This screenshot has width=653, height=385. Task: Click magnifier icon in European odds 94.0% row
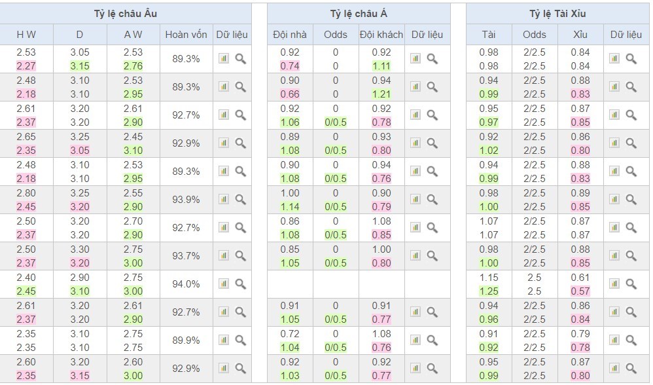(240, 284)
